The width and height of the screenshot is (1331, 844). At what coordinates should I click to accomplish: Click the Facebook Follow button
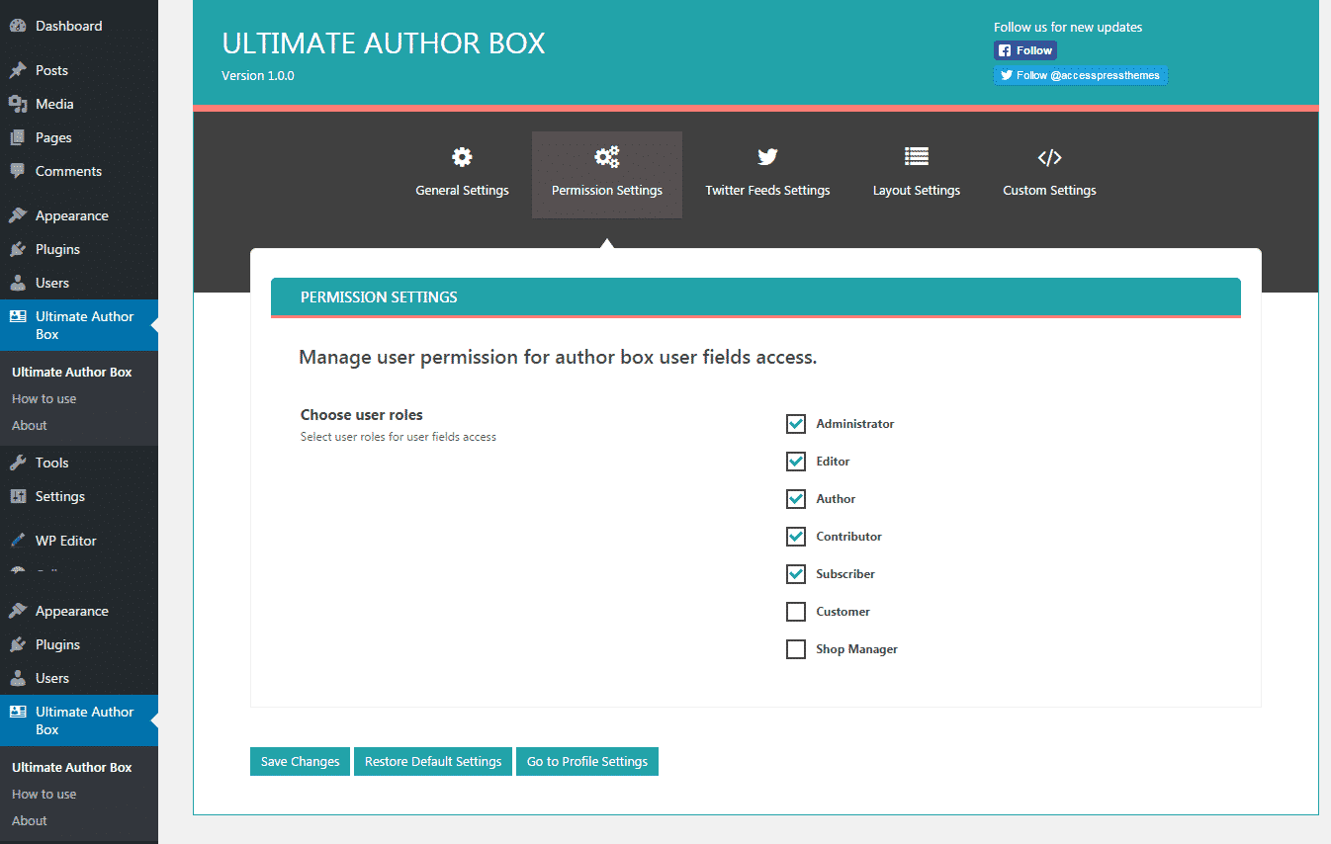[x=1025, y=50]
